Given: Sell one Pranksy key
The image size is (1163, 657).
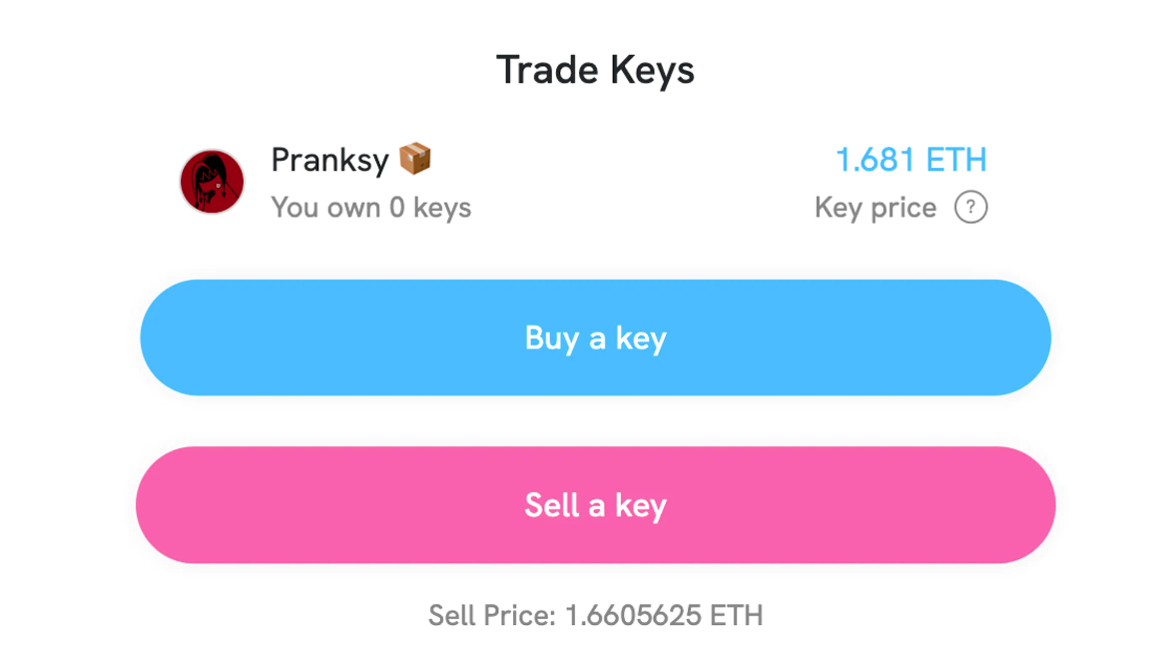Looking at the screenshot, I should [595, 505].
